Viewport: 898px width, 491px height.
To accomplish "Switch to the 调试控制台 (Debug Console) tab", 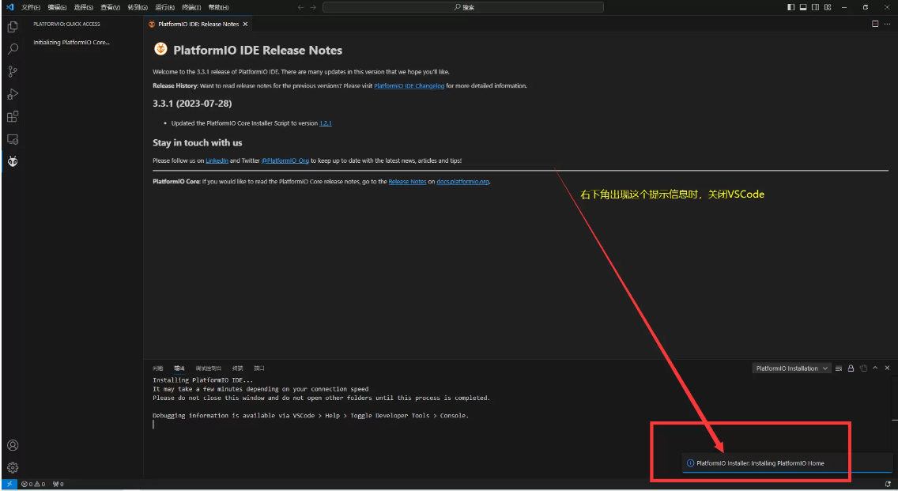I will pos(209,368).
